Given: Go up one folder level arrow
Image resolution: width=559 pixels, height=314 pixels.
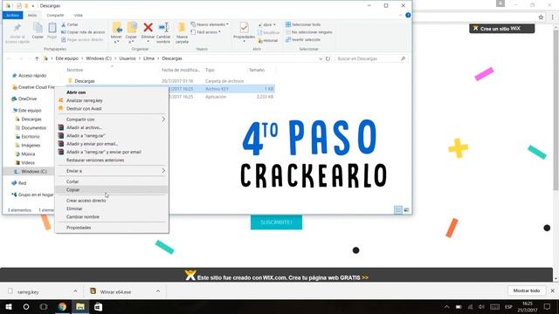Looking at the screenshot, I should [37, 58].
